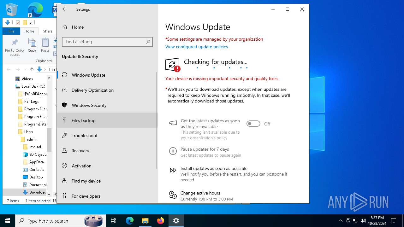
Task: Click Up arrow in Explorer navigation
Action: coord(32,69)
